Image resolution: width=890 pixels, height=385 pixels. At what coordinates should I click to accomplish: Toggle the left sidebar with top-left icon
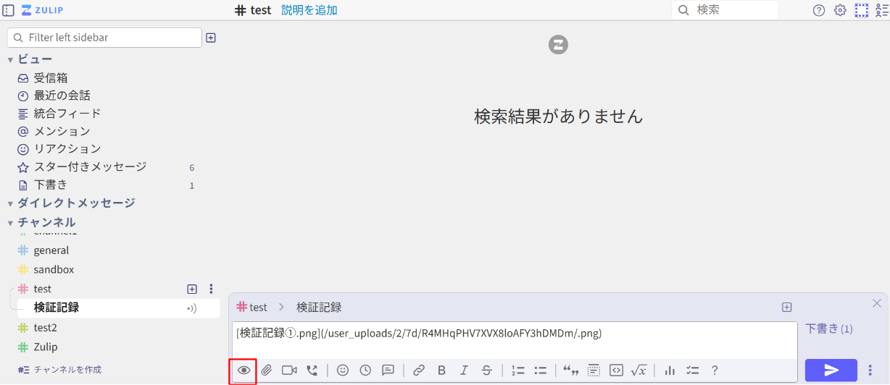9,10
